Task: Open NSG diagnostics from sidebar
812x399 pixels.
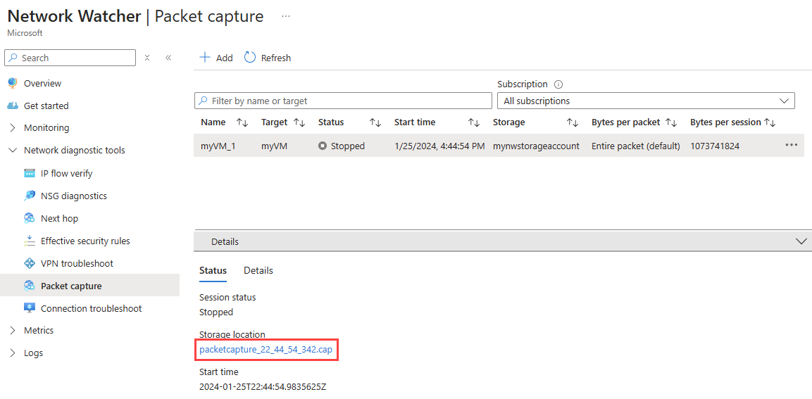Action: [x=73, y=196]
